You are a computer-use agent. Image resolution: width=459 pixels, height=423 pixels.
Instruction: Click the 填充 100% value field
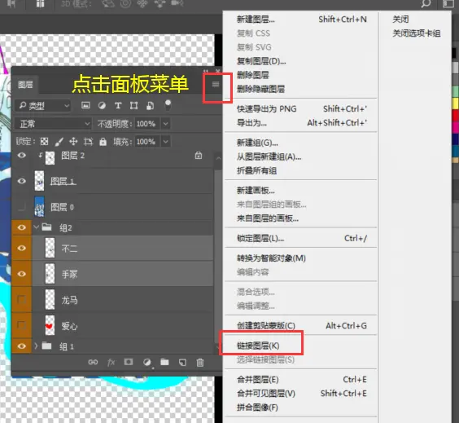pyautogui.click(x=147, y=142)
